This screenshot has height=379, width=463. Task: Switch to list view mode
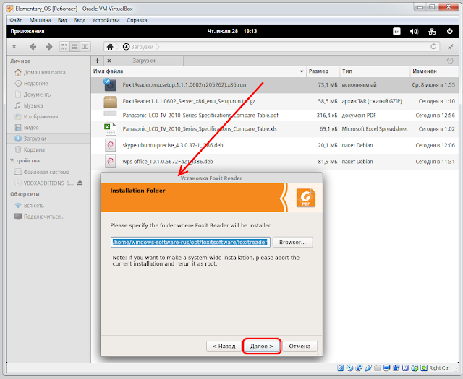click(x=75, y=47)
